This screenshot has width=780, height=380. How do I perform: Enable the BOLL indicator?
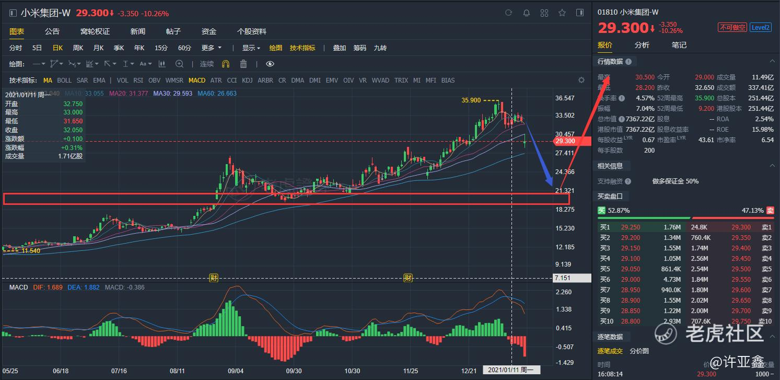[x=64, y=80]
